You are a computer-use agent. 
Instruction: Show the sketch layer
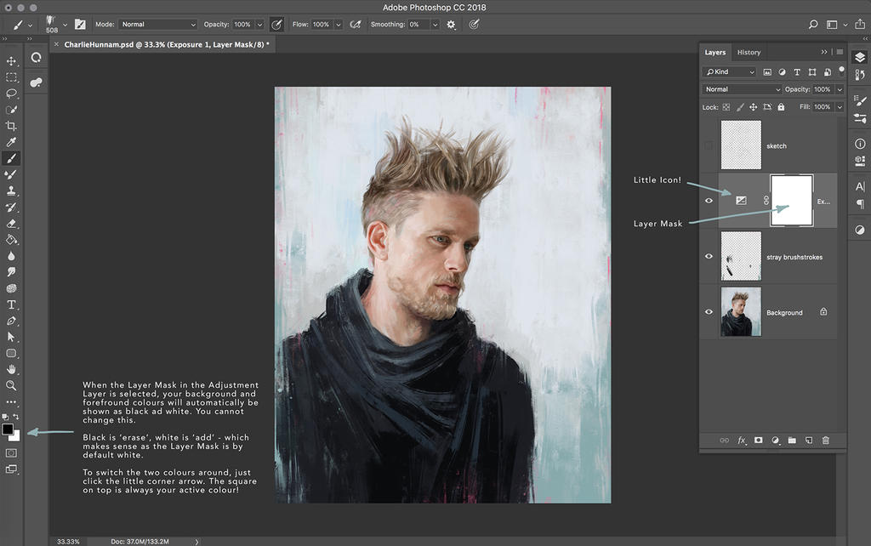click(x=709, y=145)
